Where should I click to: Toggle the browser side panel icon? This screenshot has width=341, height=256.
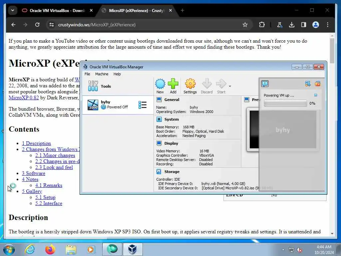pyautogui.click(x=304, y=25)
